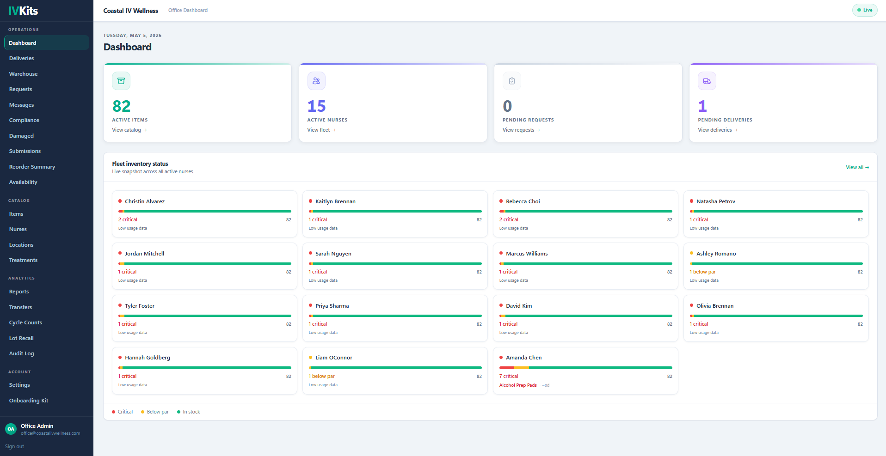Click View requests link

(x=521, y=130)
